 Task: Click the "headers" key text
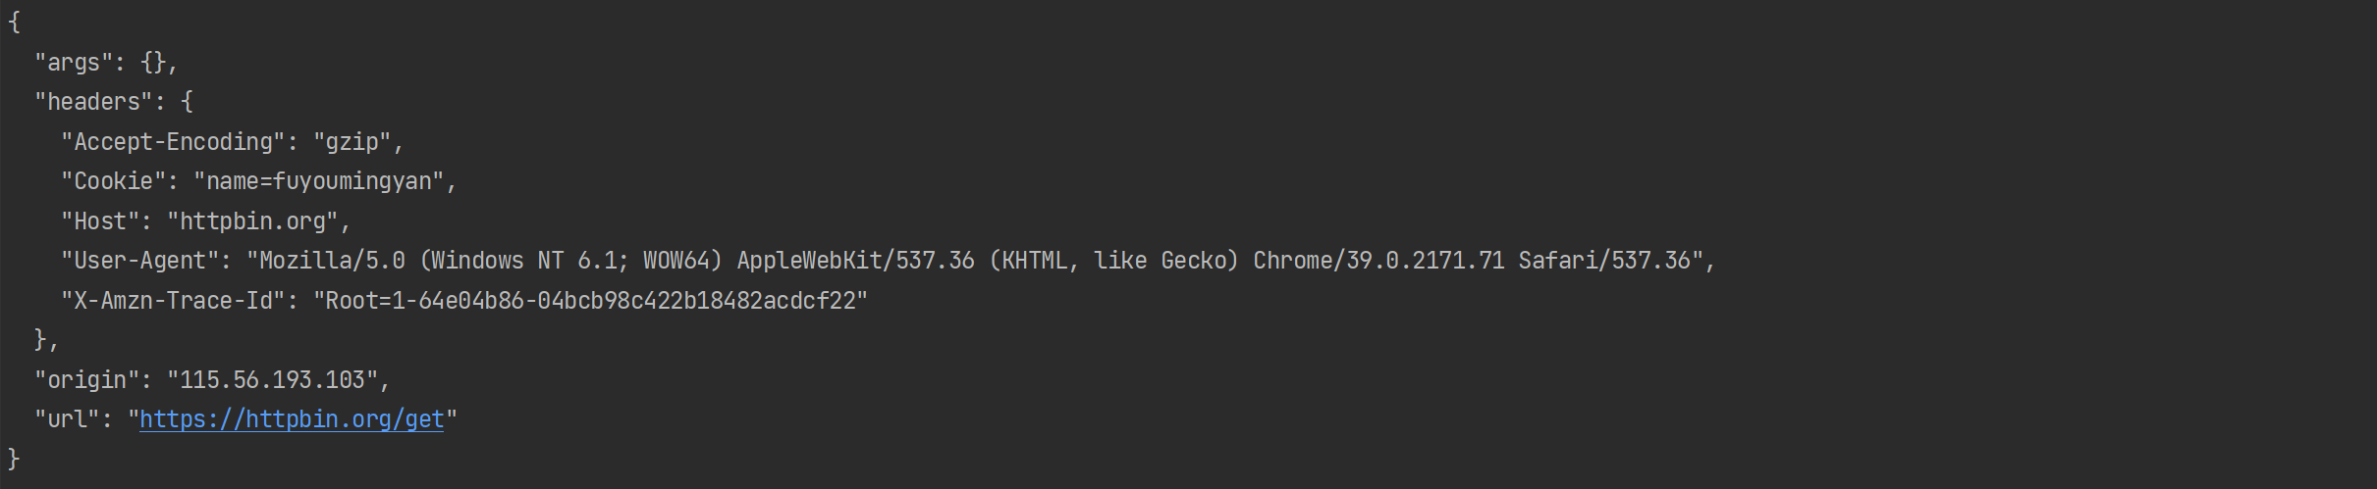93,102
